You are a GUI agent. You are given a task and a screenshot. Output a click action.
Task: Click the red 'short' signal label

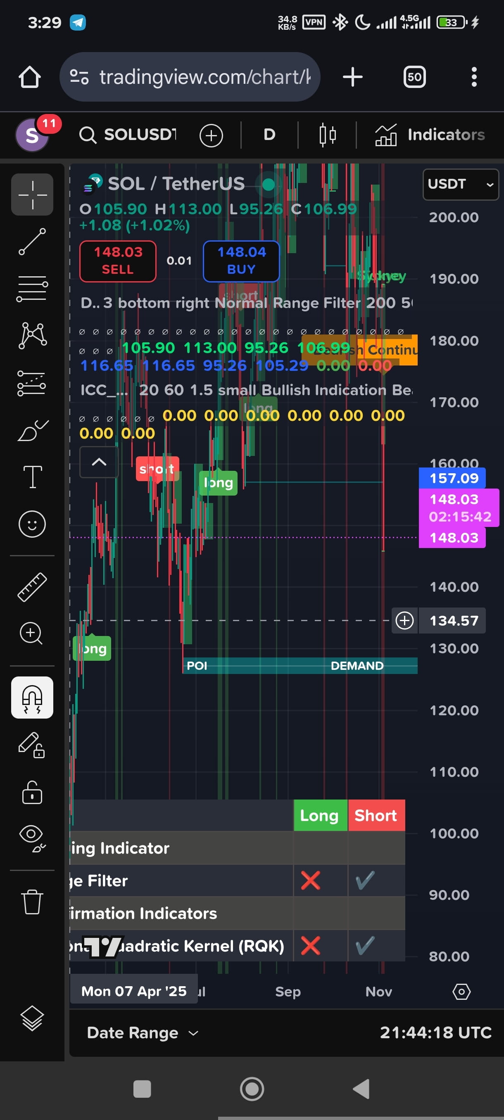click(x=157, y=469)
